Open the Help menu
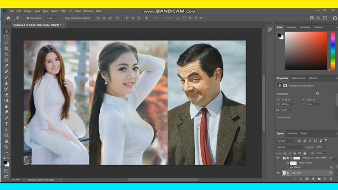This screenshot has width=338, height=190. pos(99,11)
